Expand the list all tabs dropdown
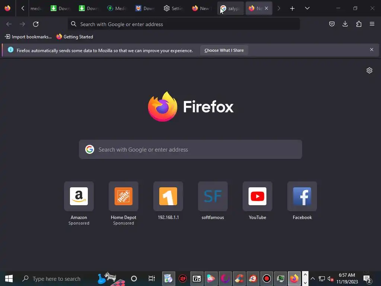Viewport: 381px width, 286px height. click(x=307, y=8)
